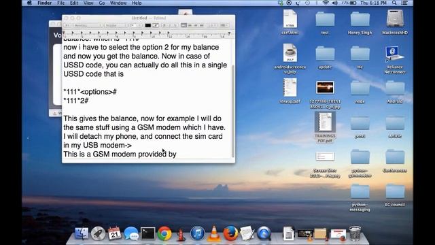Open Terminal from the Dock
Viewport: 435px width, 245px height.
pos(147,233)
